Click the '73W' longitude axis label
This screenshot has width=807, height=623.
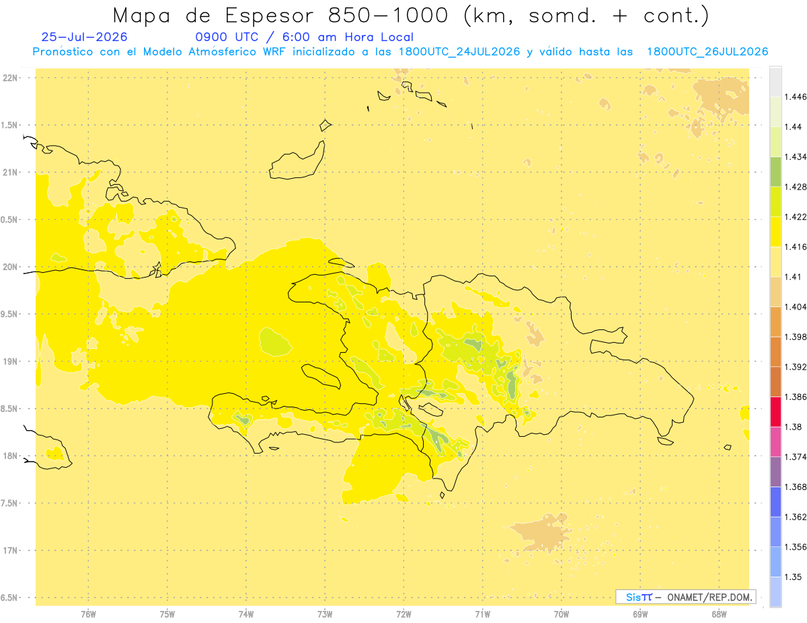click(325, 614)
